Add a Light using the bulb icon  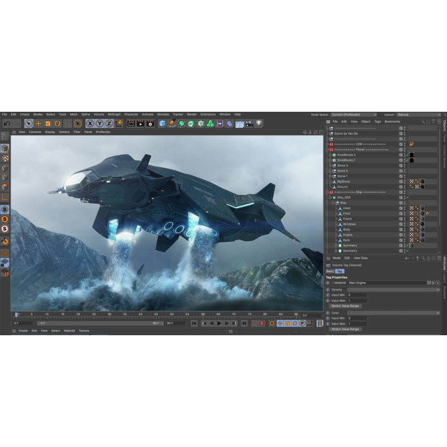click(x=259, y=123)
